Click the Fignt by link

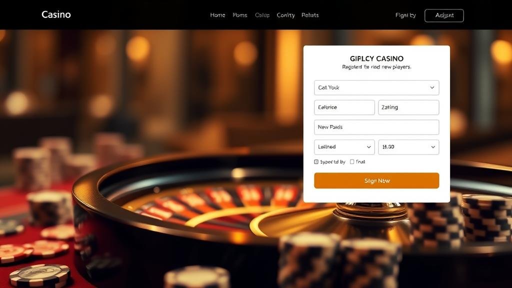coord(405,15)
